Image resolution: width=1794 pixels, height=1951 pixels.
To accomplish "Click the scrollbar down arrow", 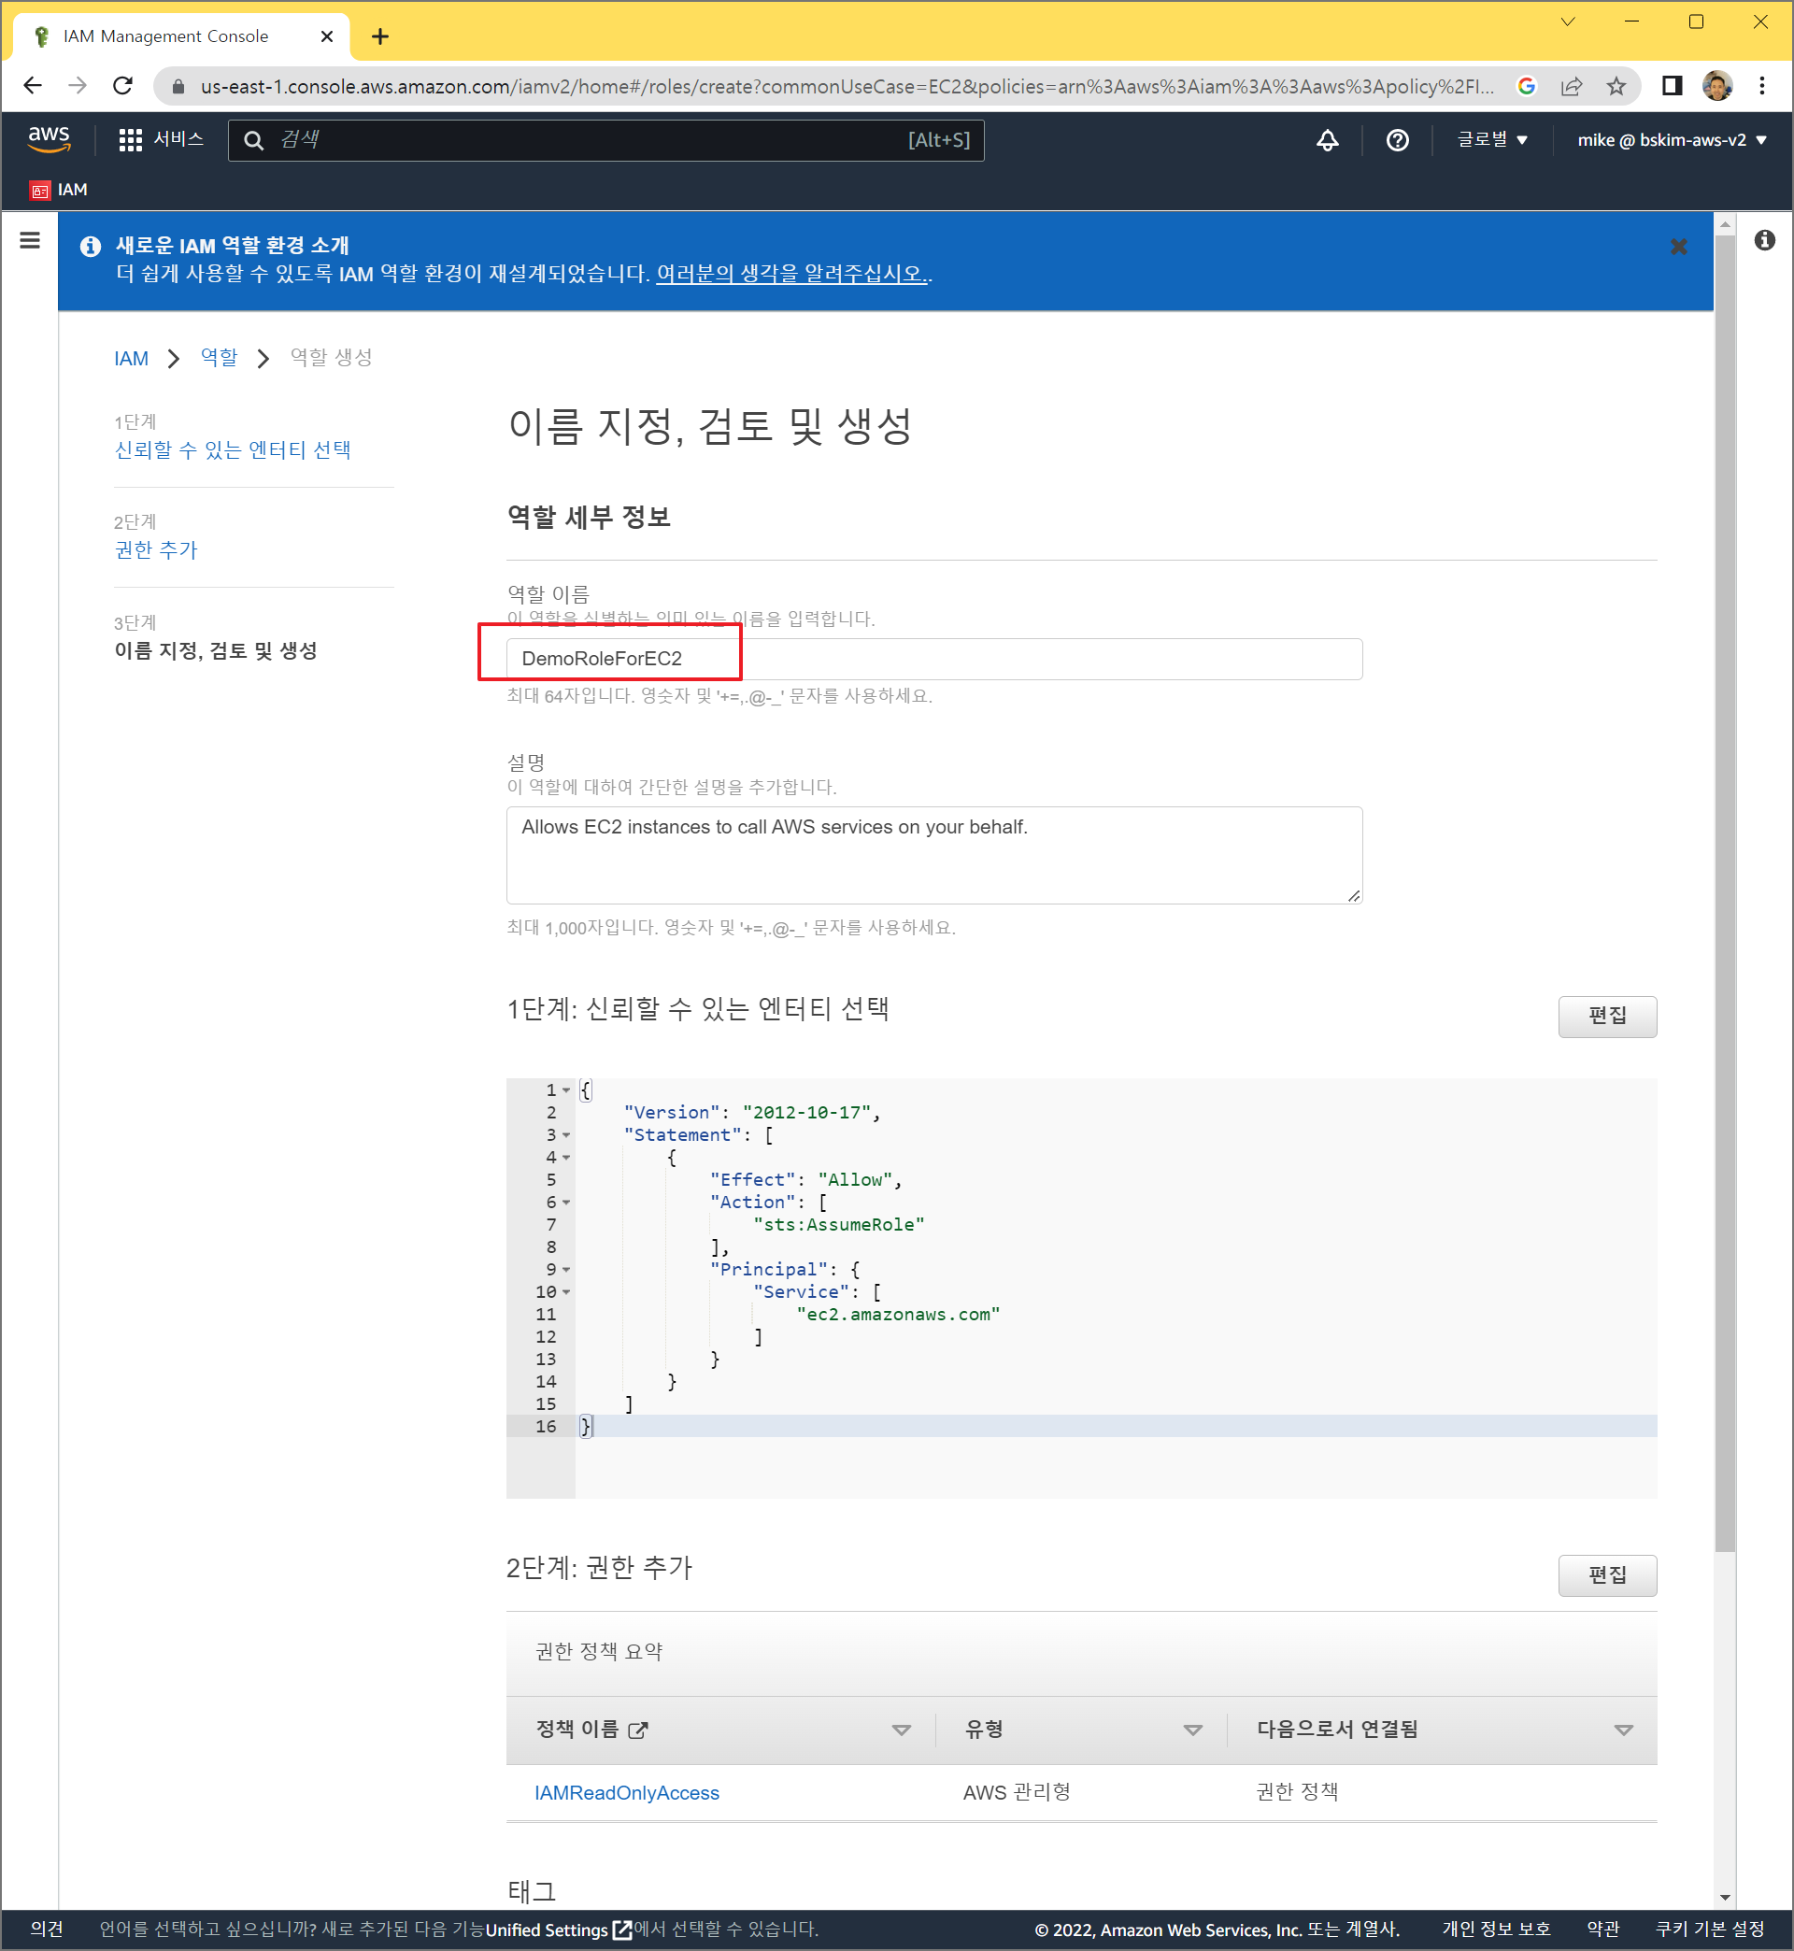I will 1724,1897.
